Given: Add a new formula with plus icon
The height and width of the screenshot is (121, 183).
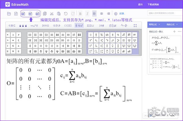Looking at the screenshot, I should (174, 32).
